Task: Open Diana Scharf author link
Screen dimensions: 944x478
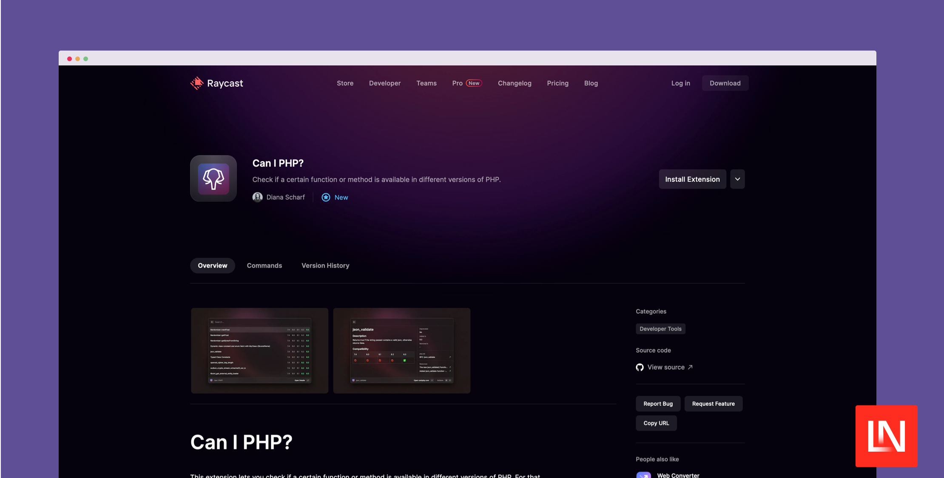Action: coord(285,197)
